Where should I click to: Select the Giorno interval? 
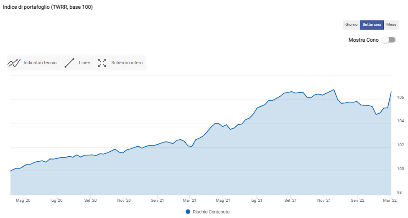[351, 25]
